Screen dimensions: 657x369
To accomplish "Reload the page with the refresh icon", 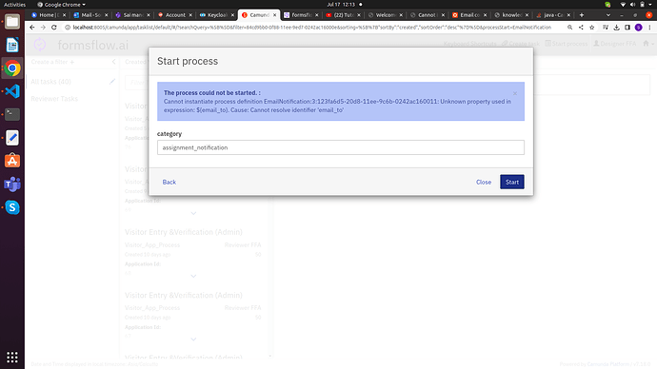I will [54, 28].
